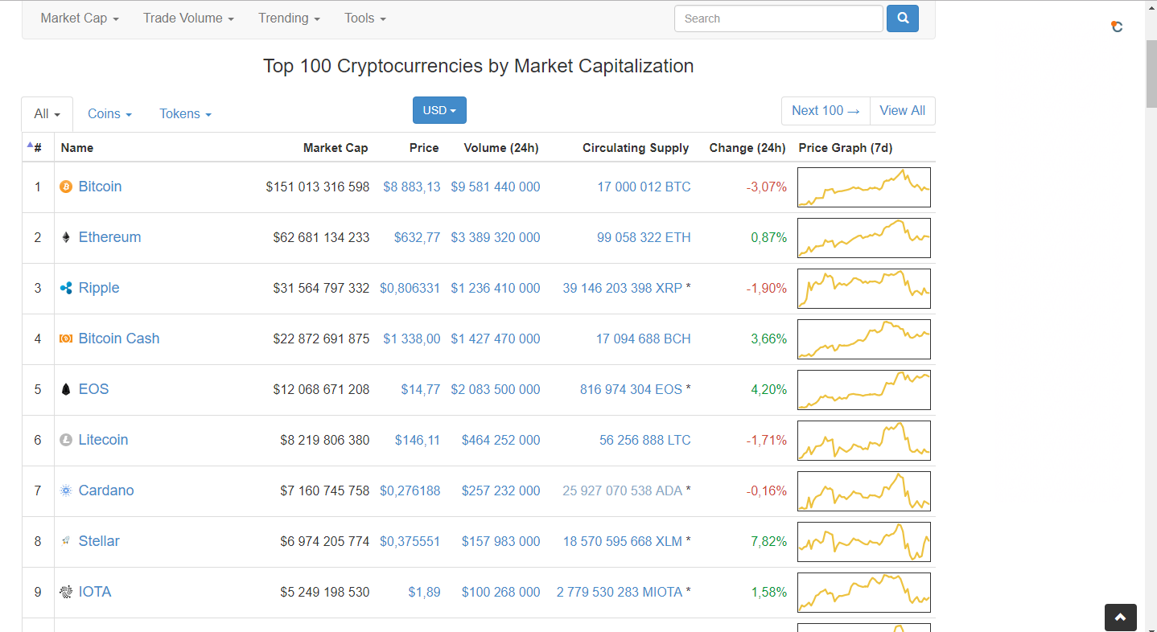Click the browser extension icon at top right
Screen dimensions: 1157x632
(x=1117, y=27)
